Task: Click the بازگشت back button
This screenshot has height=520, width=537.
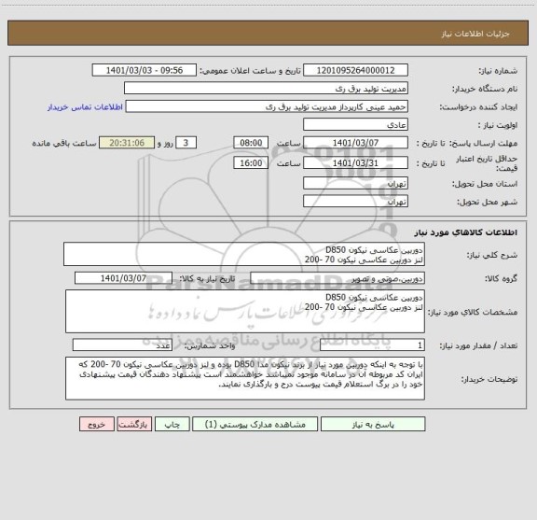Action: (134, 424)
